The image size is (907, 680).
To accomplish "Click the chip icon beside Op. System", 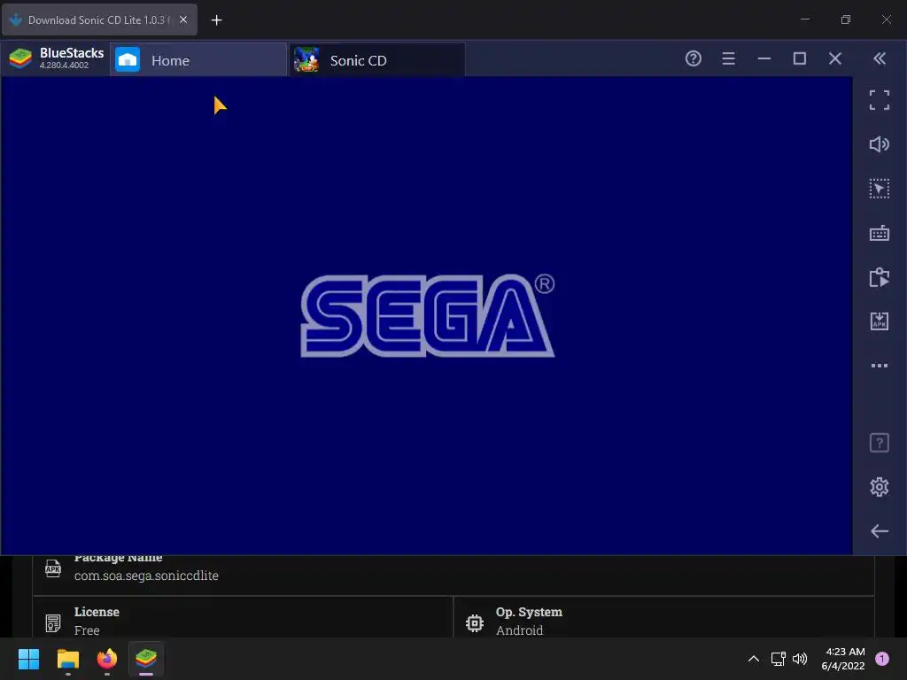I will click(475, 622).
